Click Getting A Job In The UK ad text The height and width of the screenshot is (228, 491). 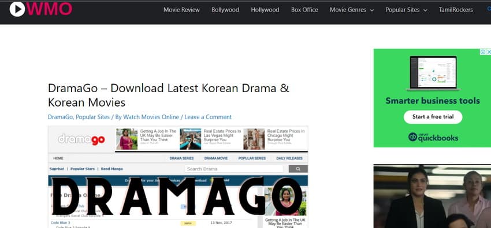158,136
